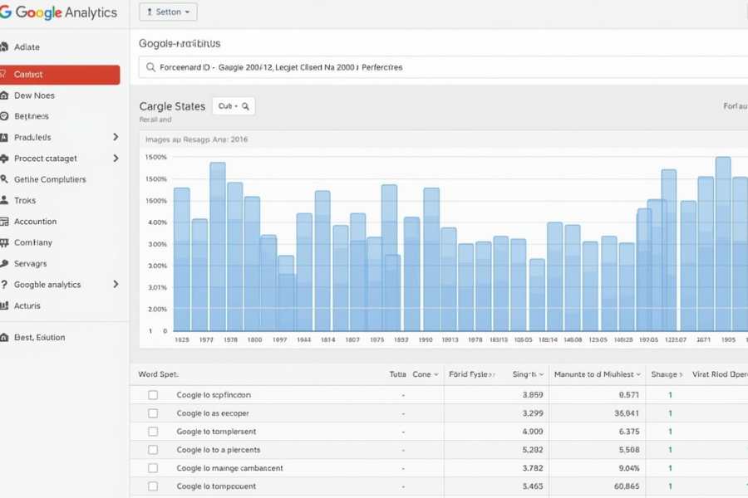Click the Getine Complutiers search icon

click(4, 179)
